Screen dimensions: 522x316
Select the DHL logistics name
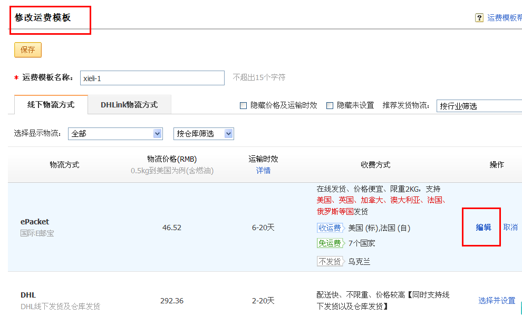[28, 295]
